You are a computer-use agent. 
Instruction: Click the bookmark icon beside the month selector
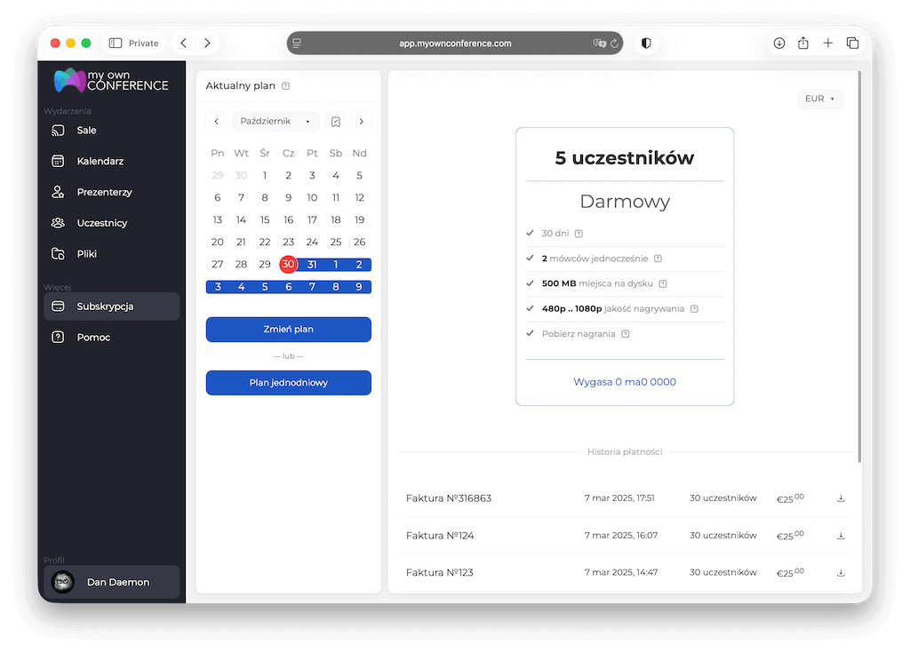pyautogui.click(x=336, y=122)
